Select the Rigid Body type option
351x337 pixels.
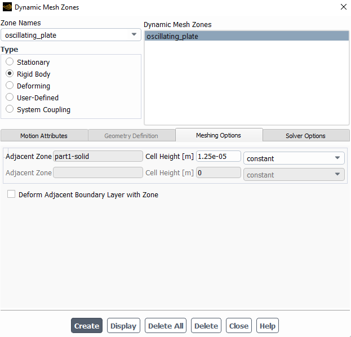pyautogui.click(x=10, y=73)
